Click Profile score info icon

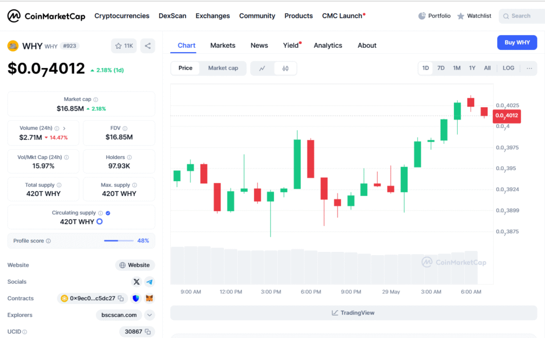pyautogui.click(x=48, y=241)
